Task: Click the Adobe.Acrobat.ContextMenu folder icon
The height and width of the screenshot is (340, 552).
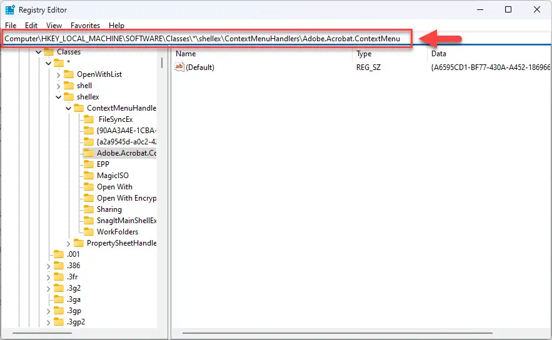Action: tap(89, 153)
